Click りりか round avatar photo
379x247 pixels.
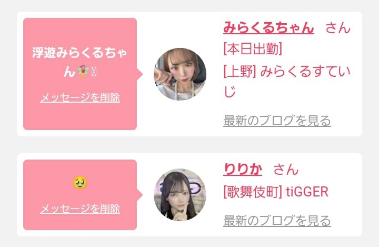click(x=180, y=195)
